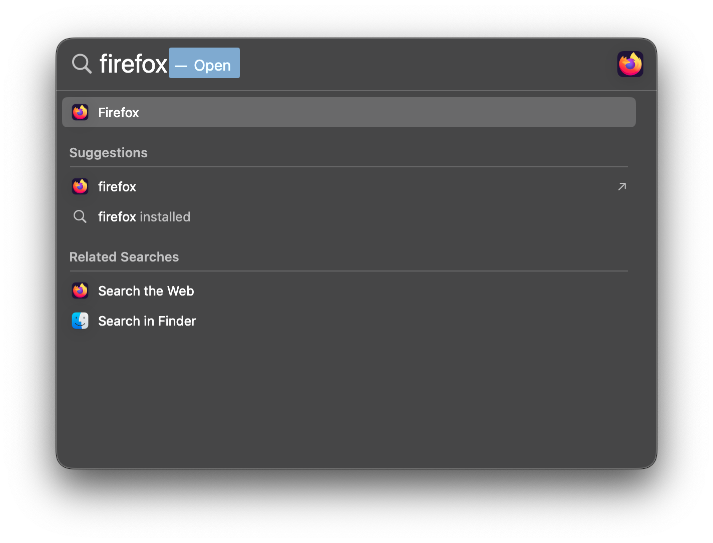Open the Firefox top hit result
The width and height of the screenshot is (713, 543).
348,112
